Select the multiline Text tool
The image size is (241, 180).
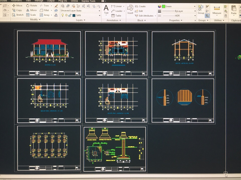[106, 10]
